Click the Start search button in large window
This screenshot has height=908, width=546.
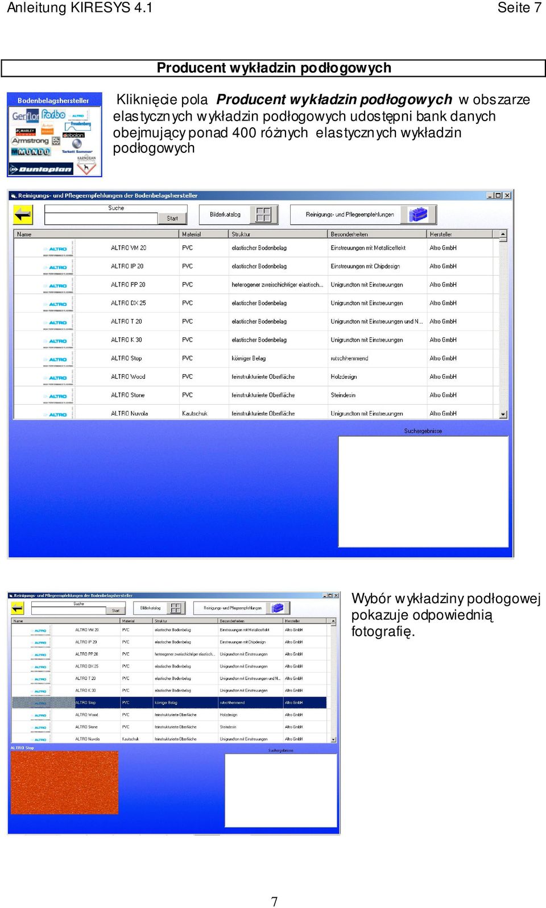click(x=172, y=218)
